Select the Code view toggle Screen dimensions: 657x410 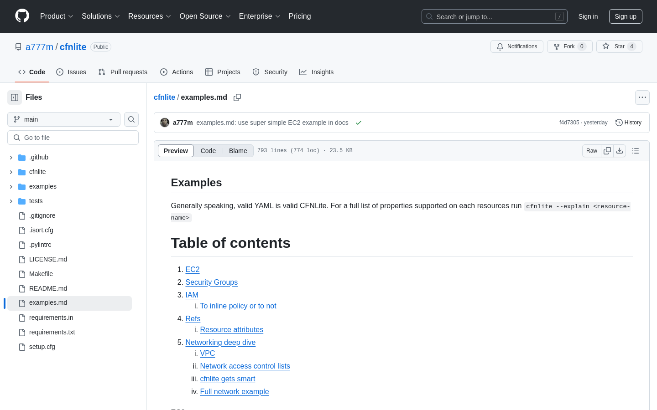point(208,151)
